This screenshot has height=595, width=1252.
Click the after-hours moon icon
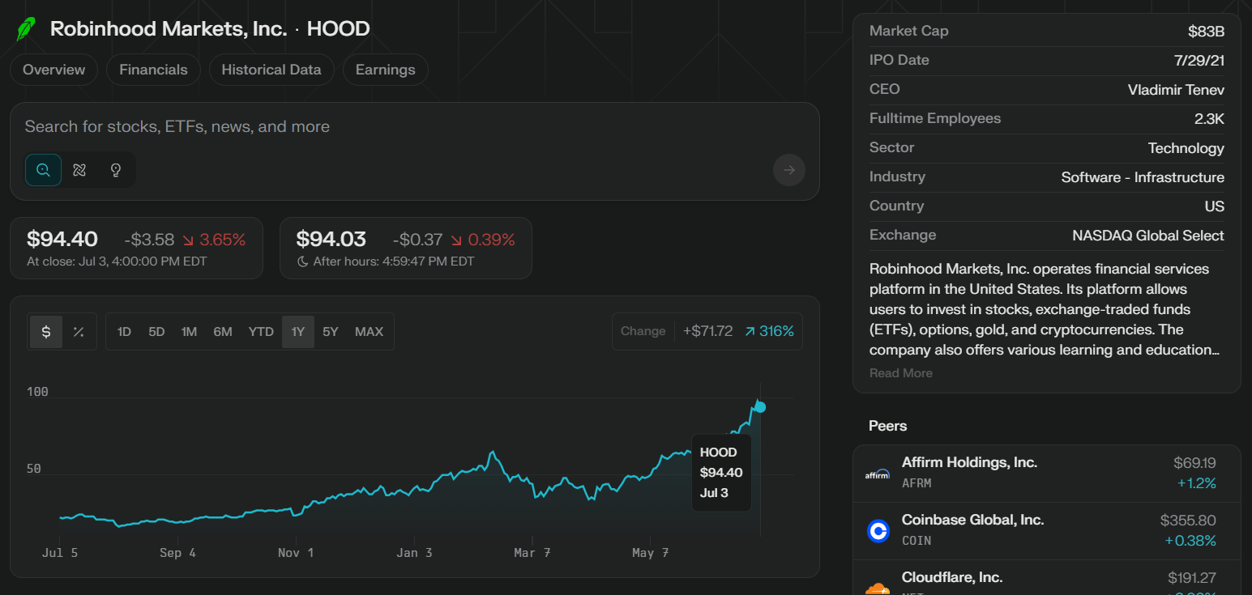(x=303, y=261)
